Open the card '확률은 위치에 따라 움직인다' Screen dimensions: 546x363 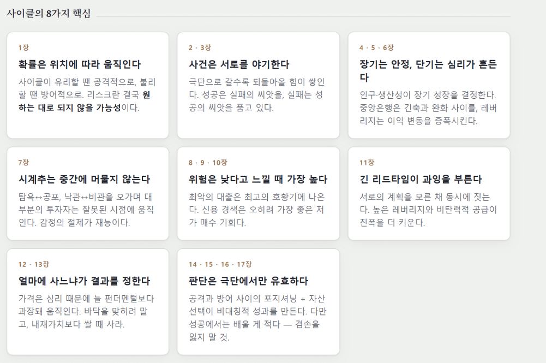pyautogui.click(x=88, y=85)
